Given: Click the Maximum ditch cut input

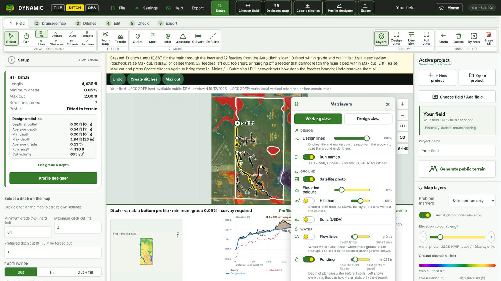Looking at the screenshot, I should (78, 228).
